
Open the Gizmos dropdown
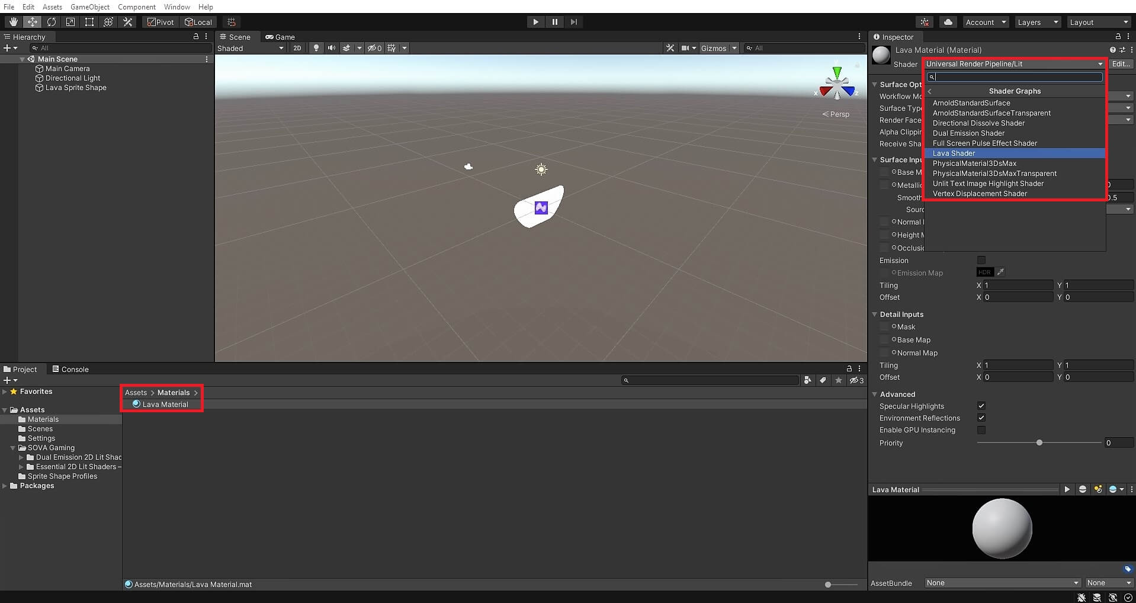click(718, 48)
